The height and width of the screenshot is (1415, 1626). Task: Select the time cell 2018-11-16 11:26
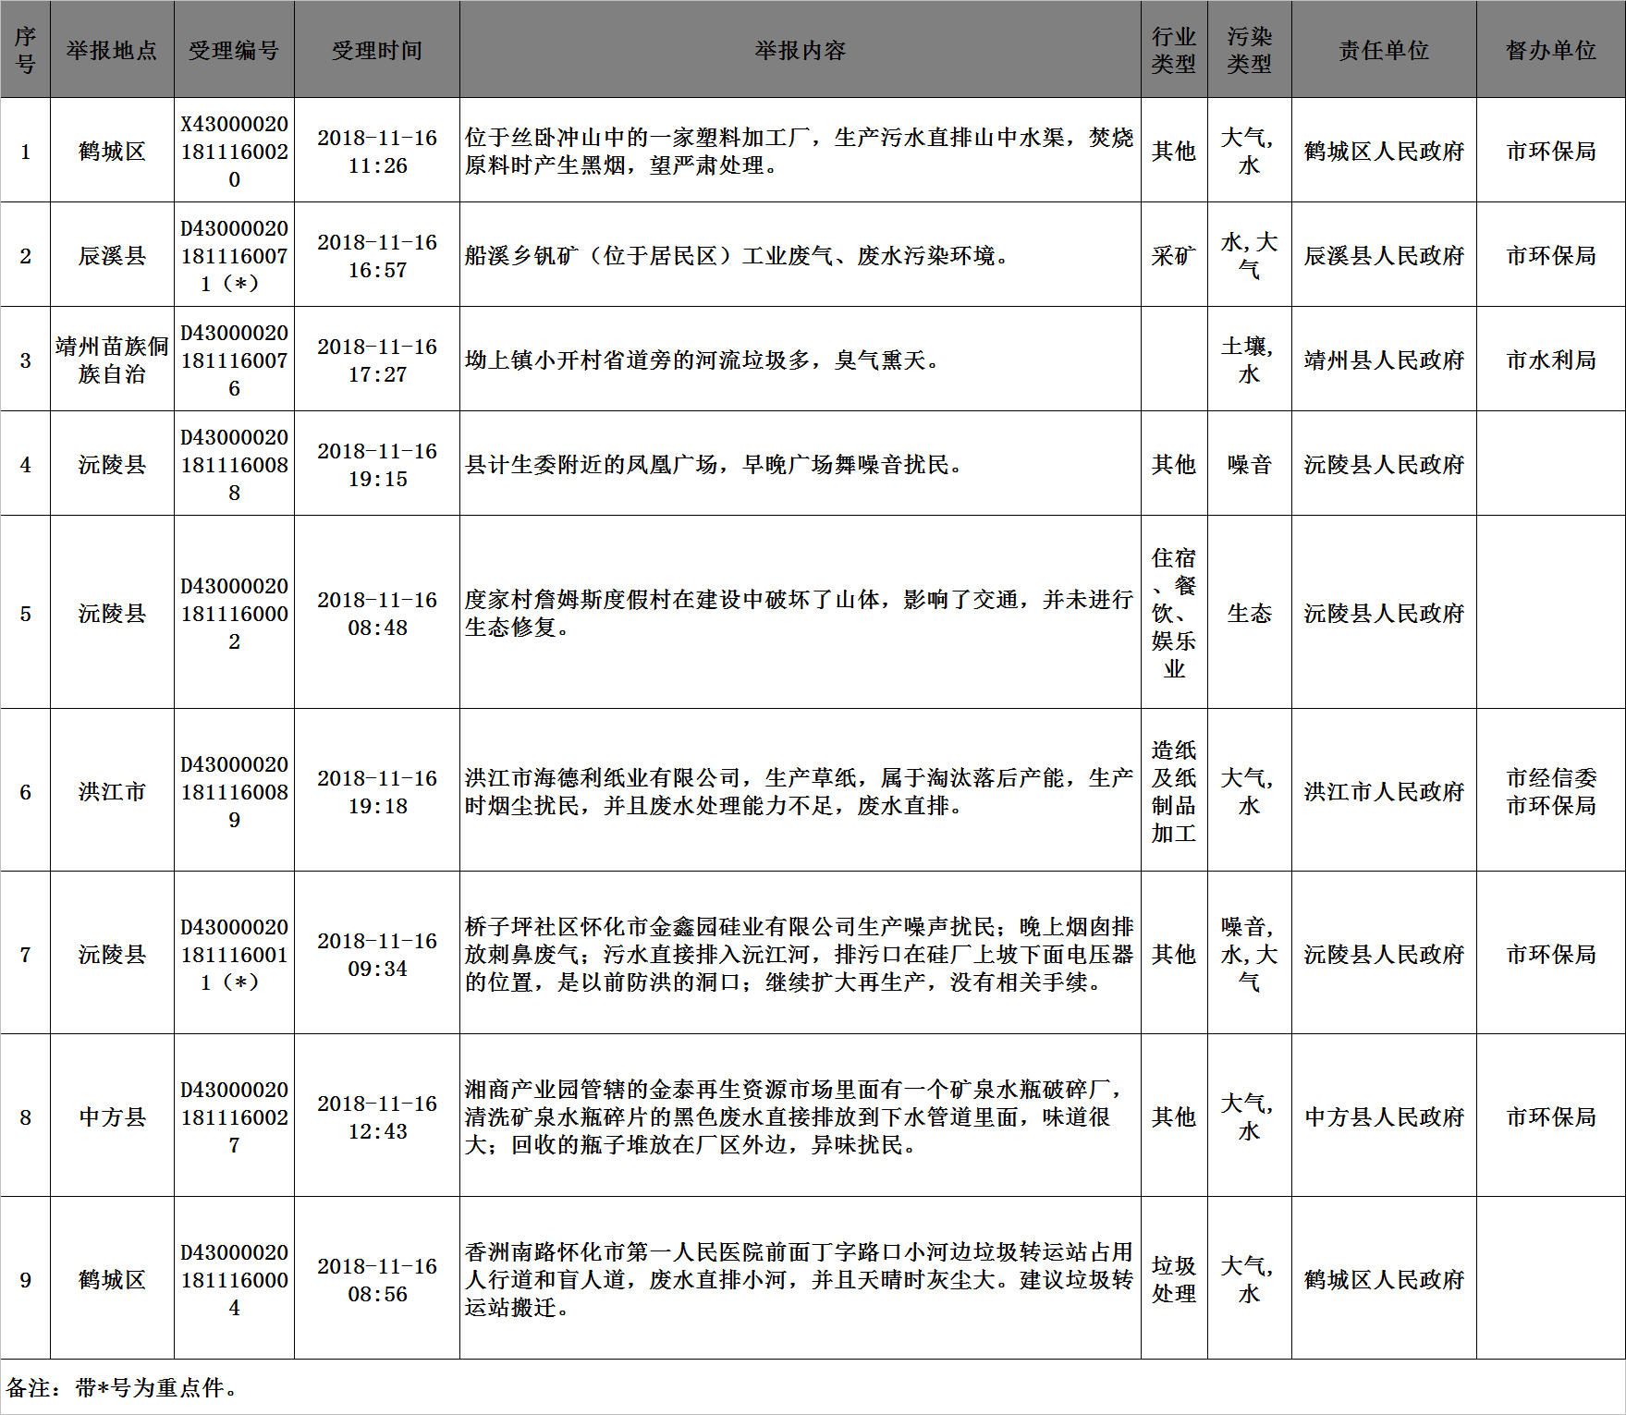click(377, 151)
